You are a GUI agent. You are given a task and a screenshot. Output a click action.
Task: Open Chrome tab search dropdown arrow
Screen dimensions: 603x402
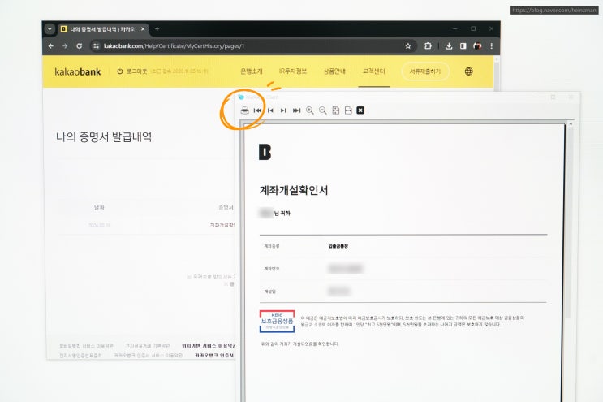(x=50, y=29)
